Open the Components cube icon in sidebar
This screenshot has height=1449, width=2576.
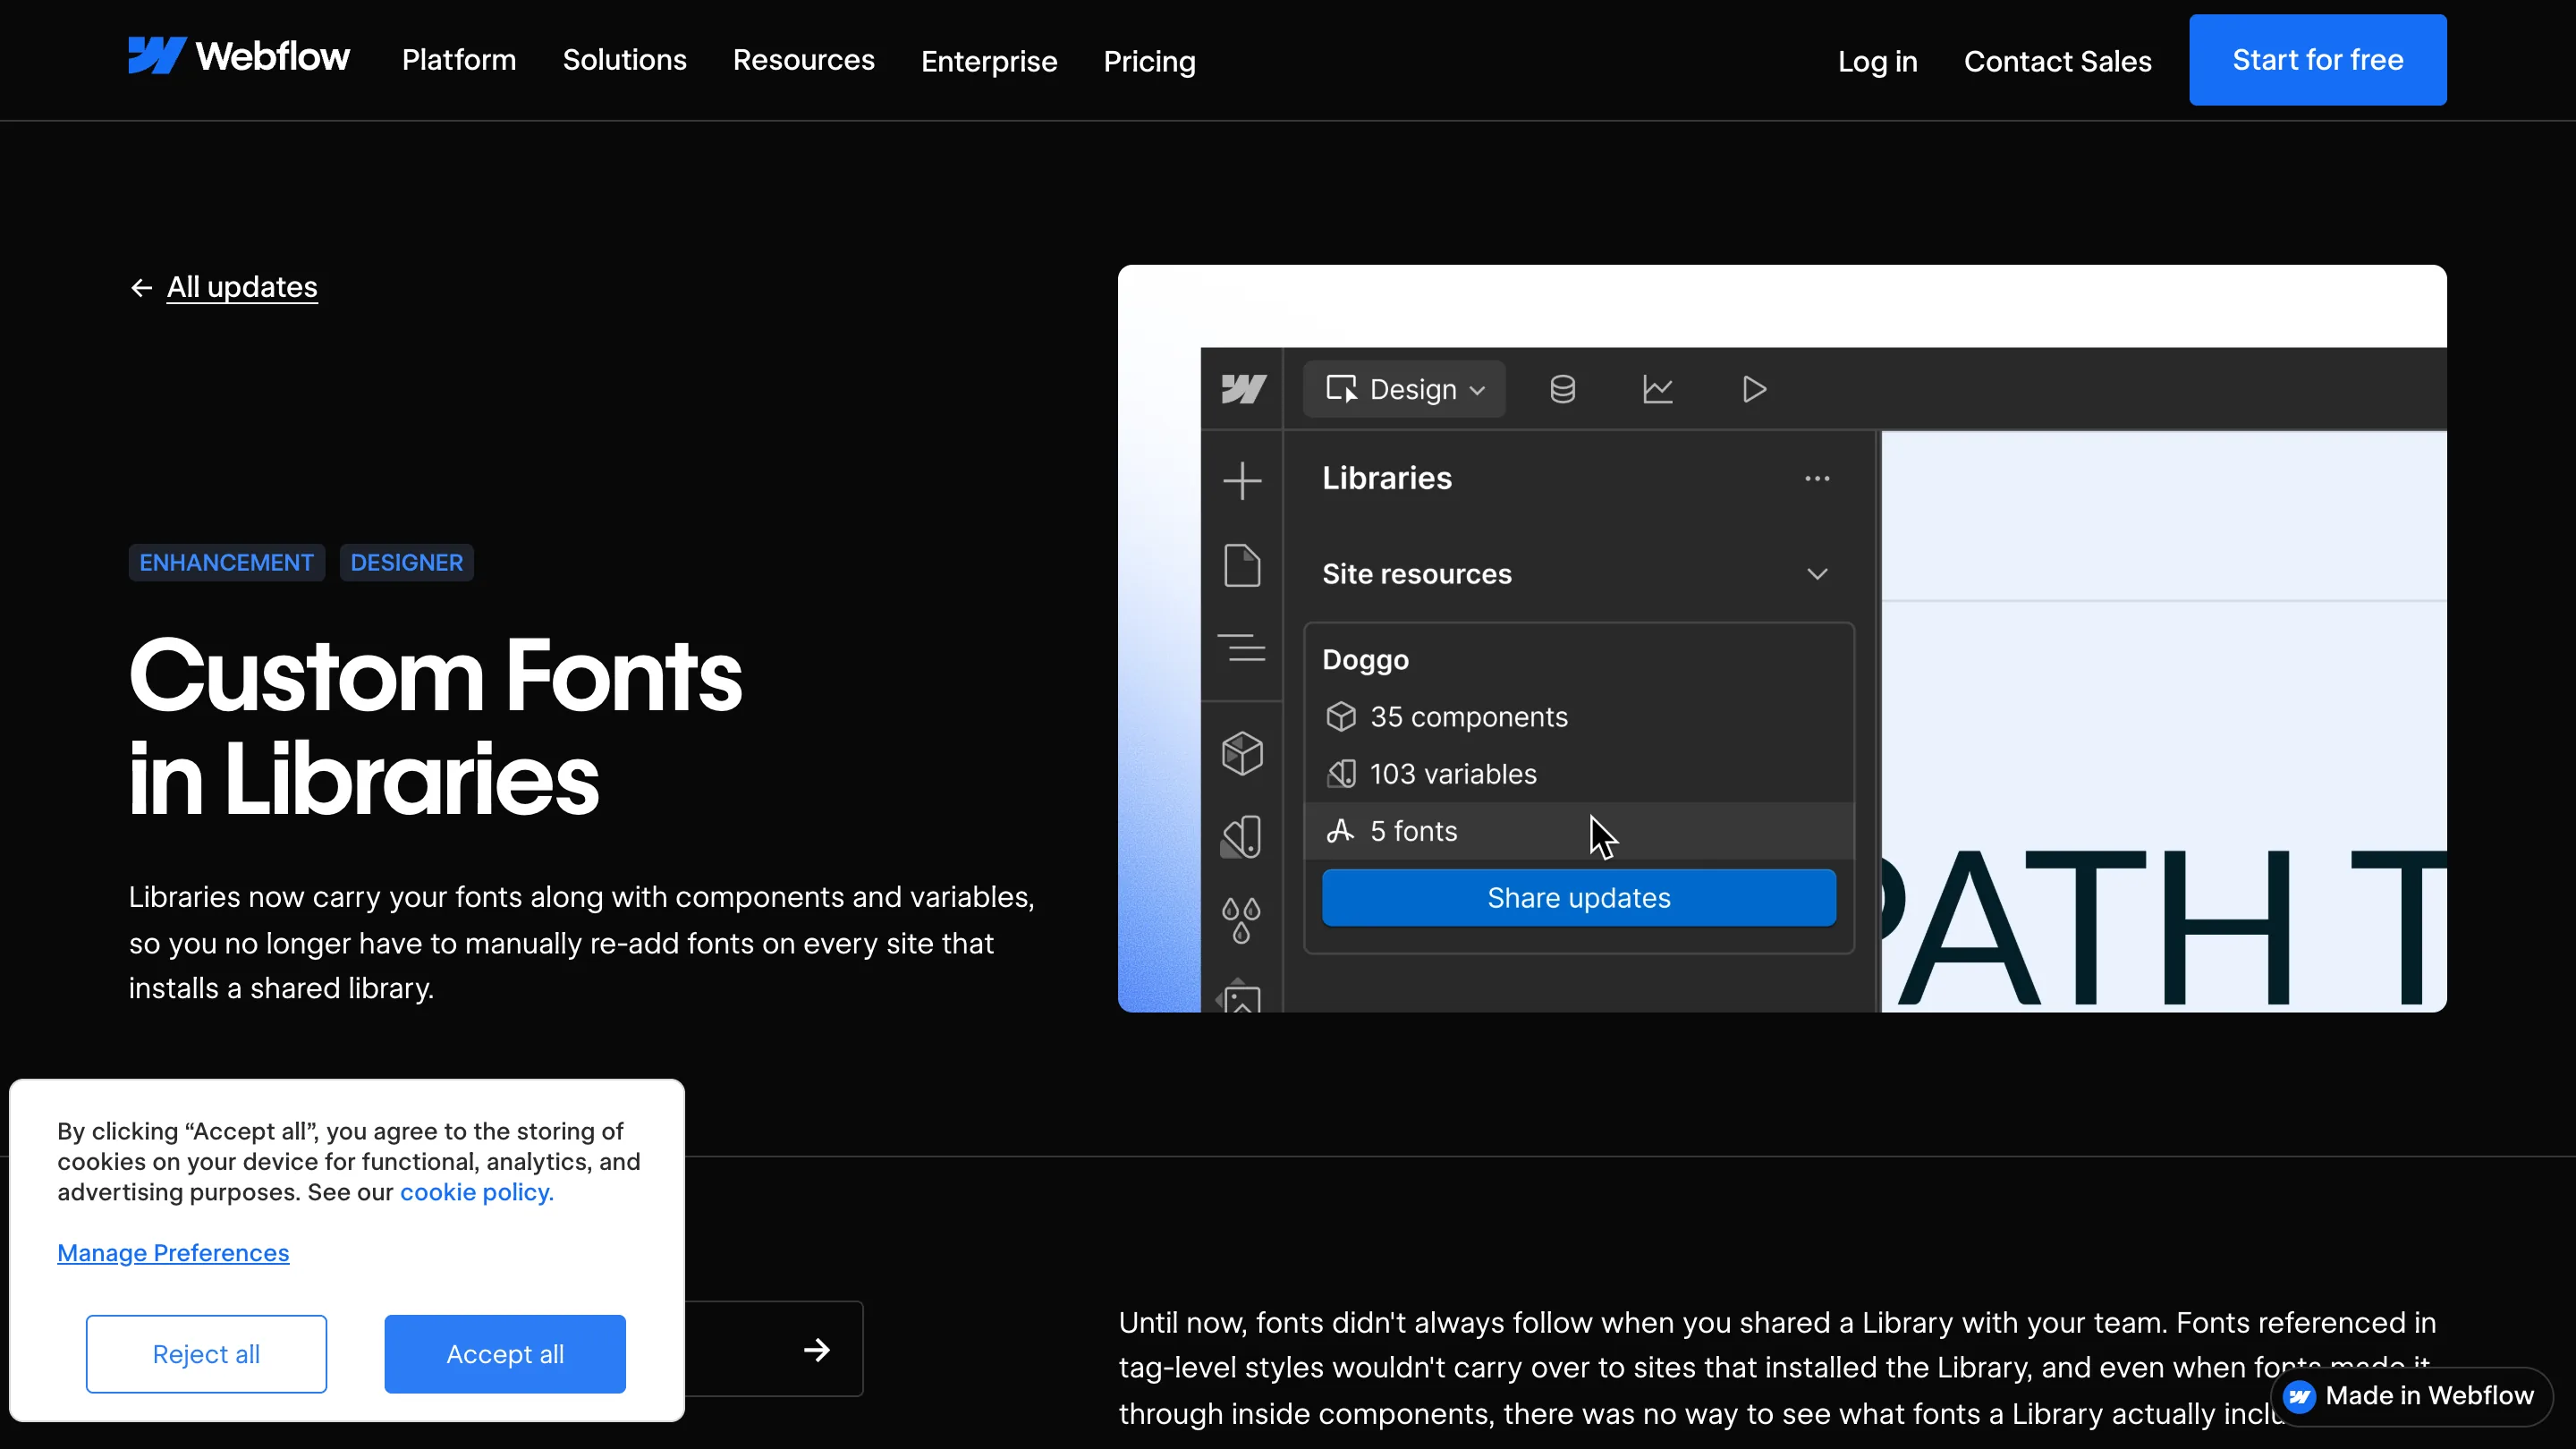tap(1242, 753)
